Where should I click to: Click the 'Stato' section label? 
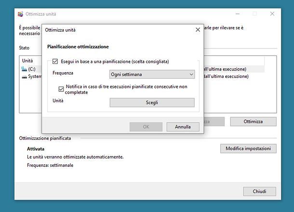point(24,48)
